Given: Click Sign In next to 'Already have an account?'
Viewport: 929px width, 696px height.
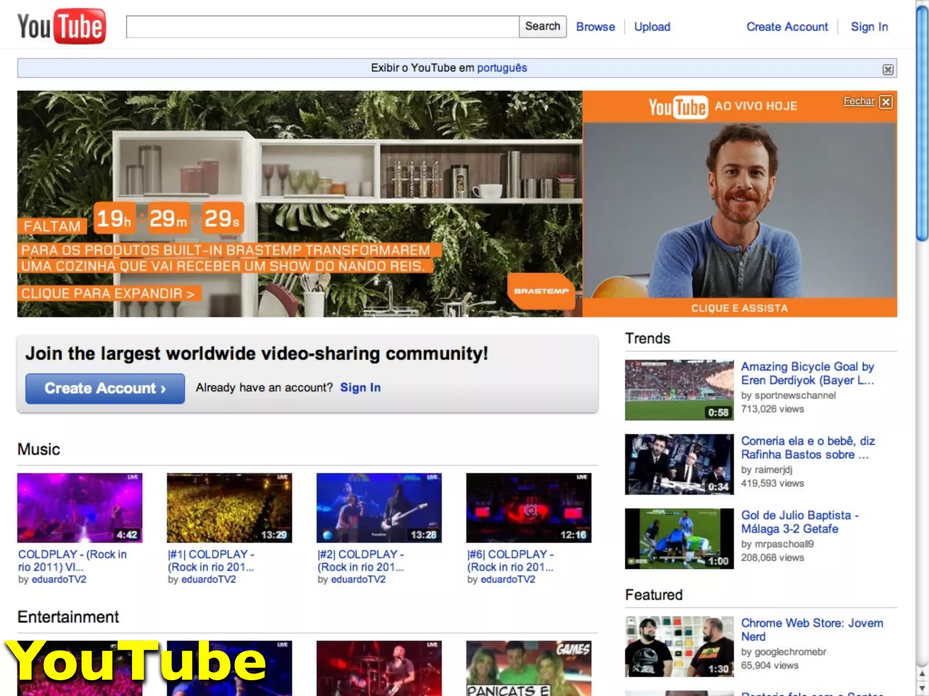Looking at the screenshot, I should pyautogui.click(x=360, y=387).
